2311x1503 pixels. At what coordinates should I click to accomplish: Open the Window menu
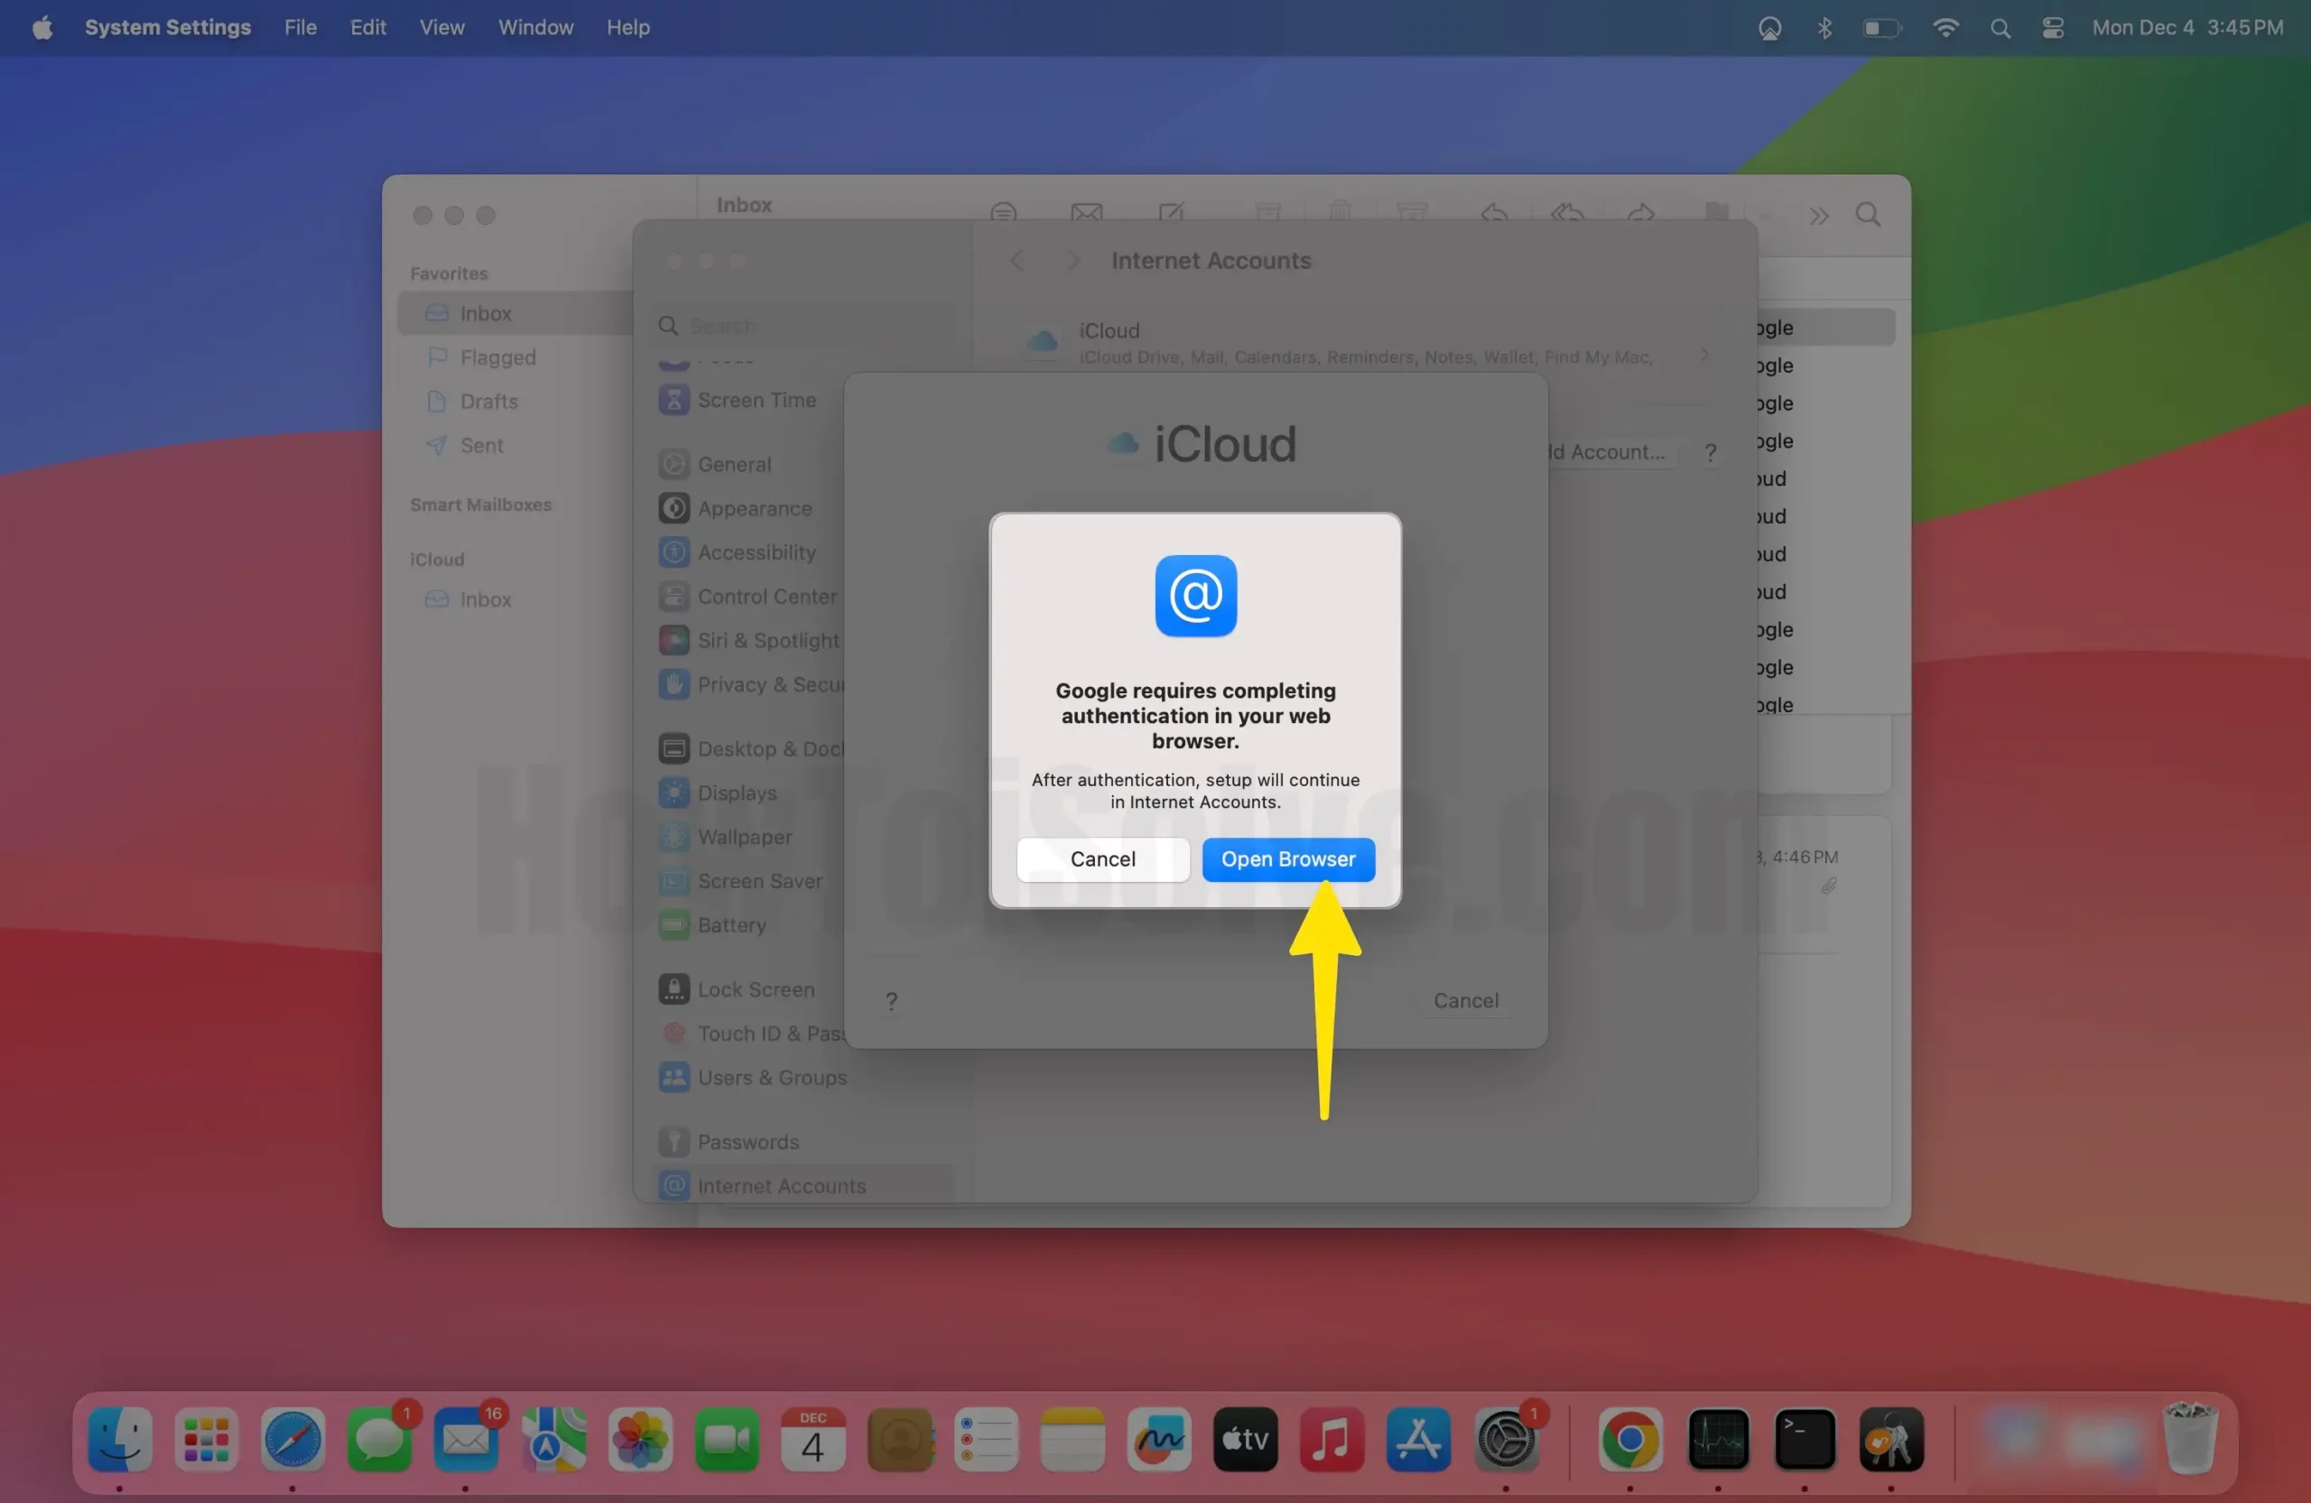pyautogui.click(x=535, y=28)
